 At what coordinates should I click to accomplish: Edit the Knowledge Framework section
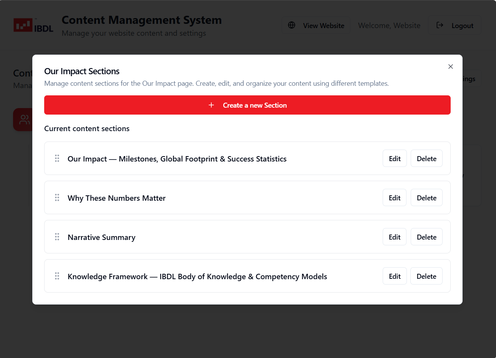pyautogui.click(x=395, y=276)
